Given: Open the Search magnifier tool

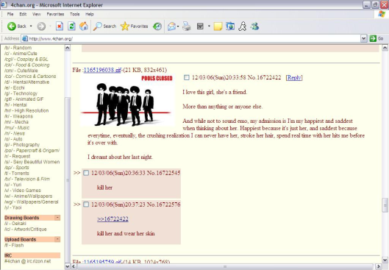Looking at the screenshot, I should (x=104, y=26).
